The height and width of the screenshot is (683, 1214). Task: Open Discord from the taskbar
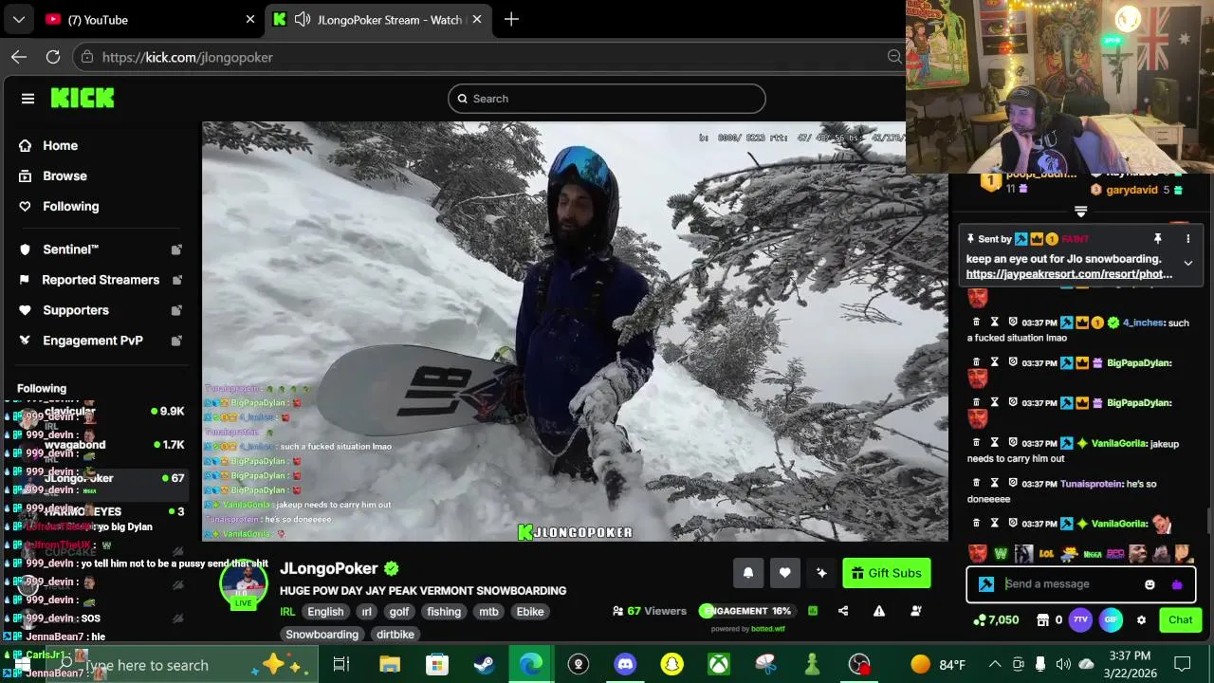pyautogui.click(x=625, y=664)
